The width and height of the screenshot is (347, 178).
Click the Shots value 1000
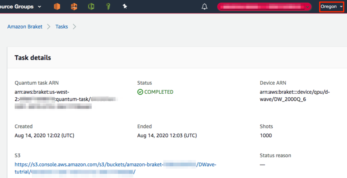point(266,135)
